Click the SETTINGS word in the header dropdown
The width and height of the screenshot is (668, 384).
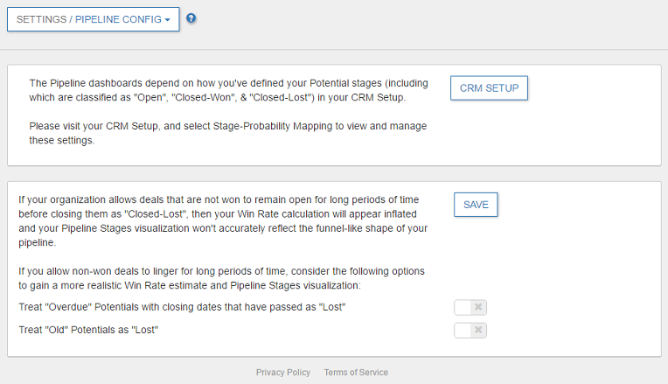43,19
